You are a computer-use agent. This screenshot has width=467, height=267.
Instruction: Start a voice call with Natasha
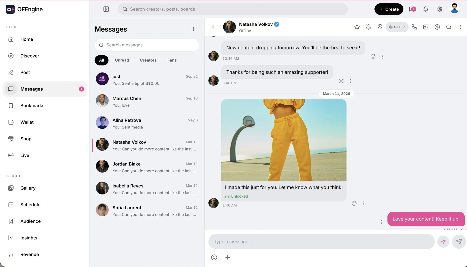[414, 27]
